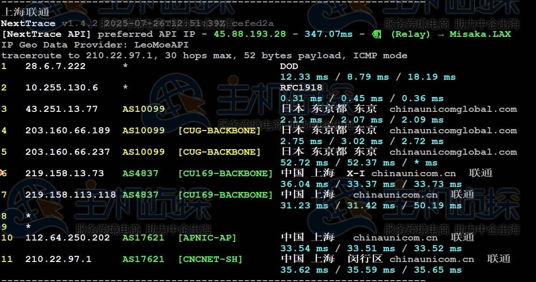536x282 pixels.
Task: Click hop 1 IP 28.6.7.222
Action: 56,66
